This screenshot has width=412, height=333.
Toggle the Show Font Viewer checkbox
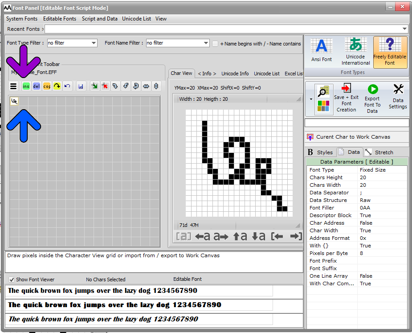tap(12, 280)
